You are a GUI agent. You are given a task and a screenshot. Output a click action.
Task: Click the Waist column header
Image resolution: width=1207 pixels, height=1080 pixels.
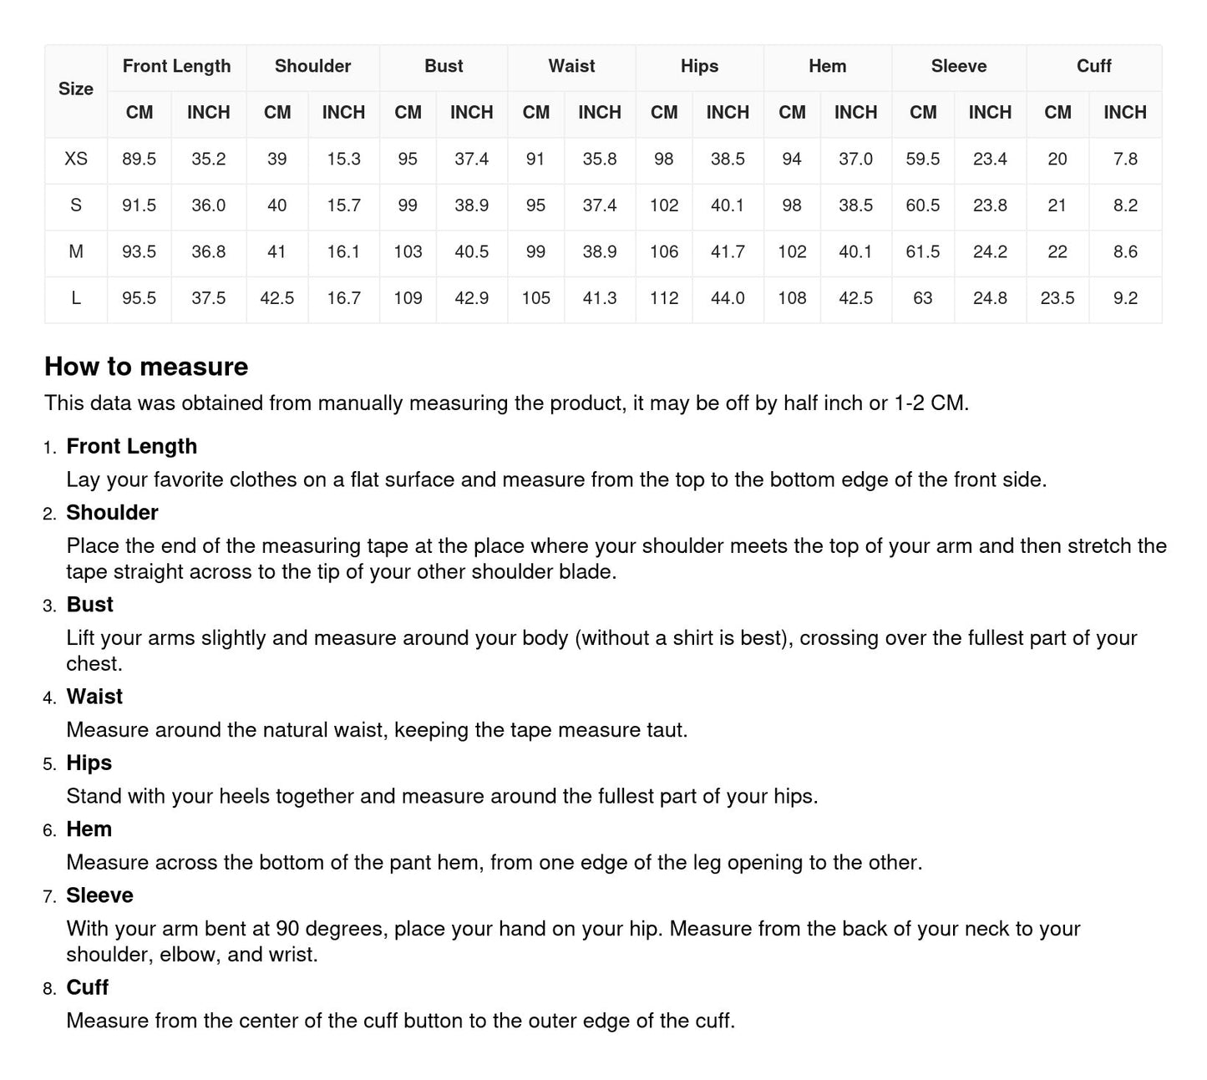(571, 66)
